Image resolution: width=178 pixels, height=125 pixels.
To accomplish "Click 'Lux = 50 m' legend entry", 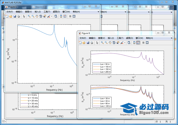I will [x=102, y=64].
